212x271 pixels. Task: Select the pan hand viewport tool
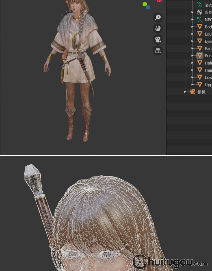(158, 29)
